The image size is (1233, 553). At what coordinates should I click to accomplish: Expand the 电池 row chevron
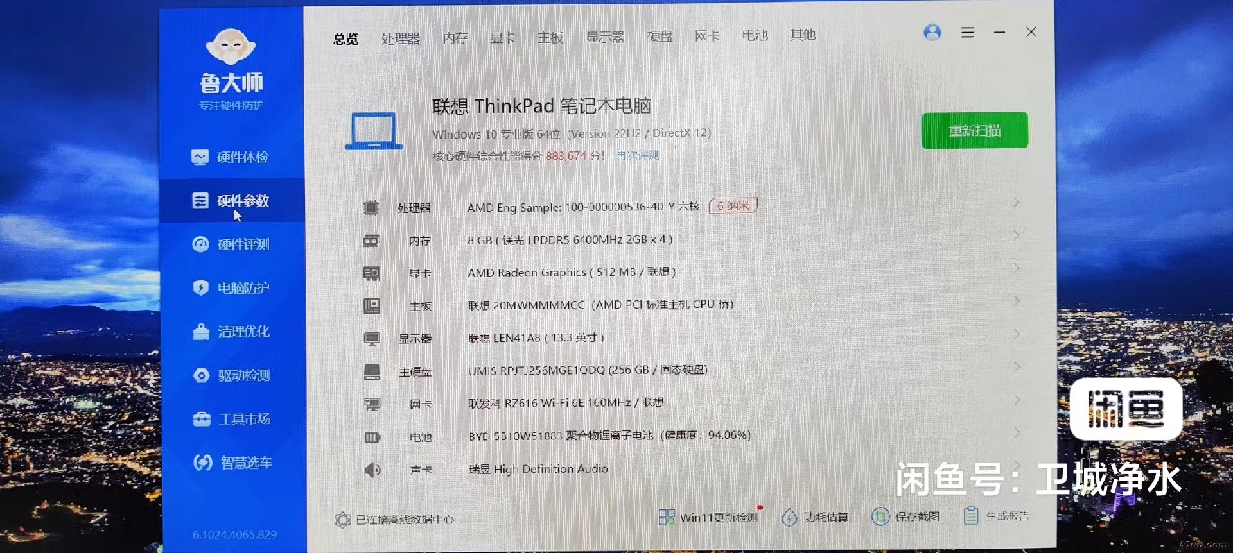pyautogui.click(x=1017, y=432)
